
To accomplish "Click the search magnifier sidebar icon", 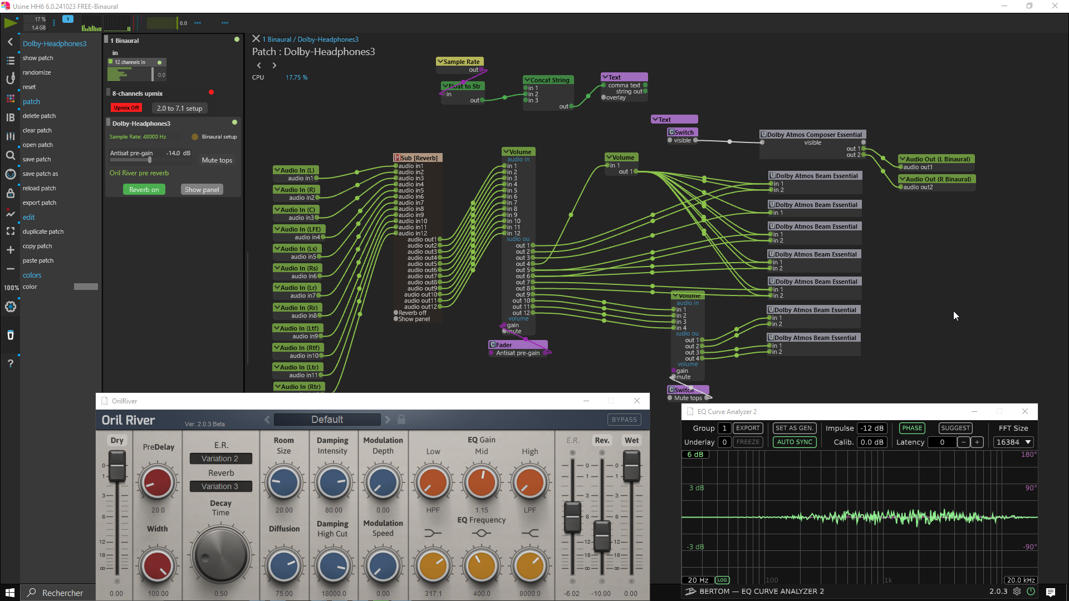I will coord(10,155).
